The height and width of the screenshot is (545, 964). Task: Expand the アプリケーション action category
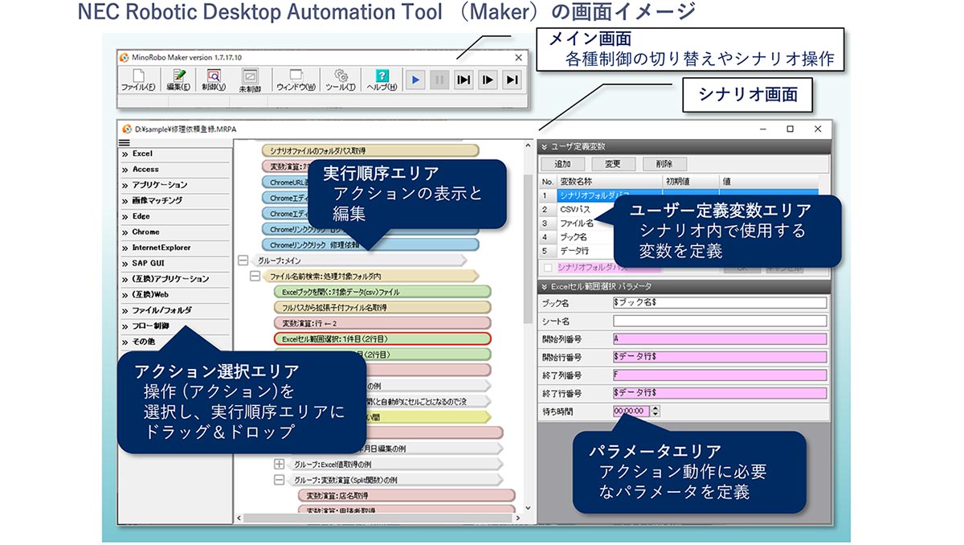tap(173, 185)
